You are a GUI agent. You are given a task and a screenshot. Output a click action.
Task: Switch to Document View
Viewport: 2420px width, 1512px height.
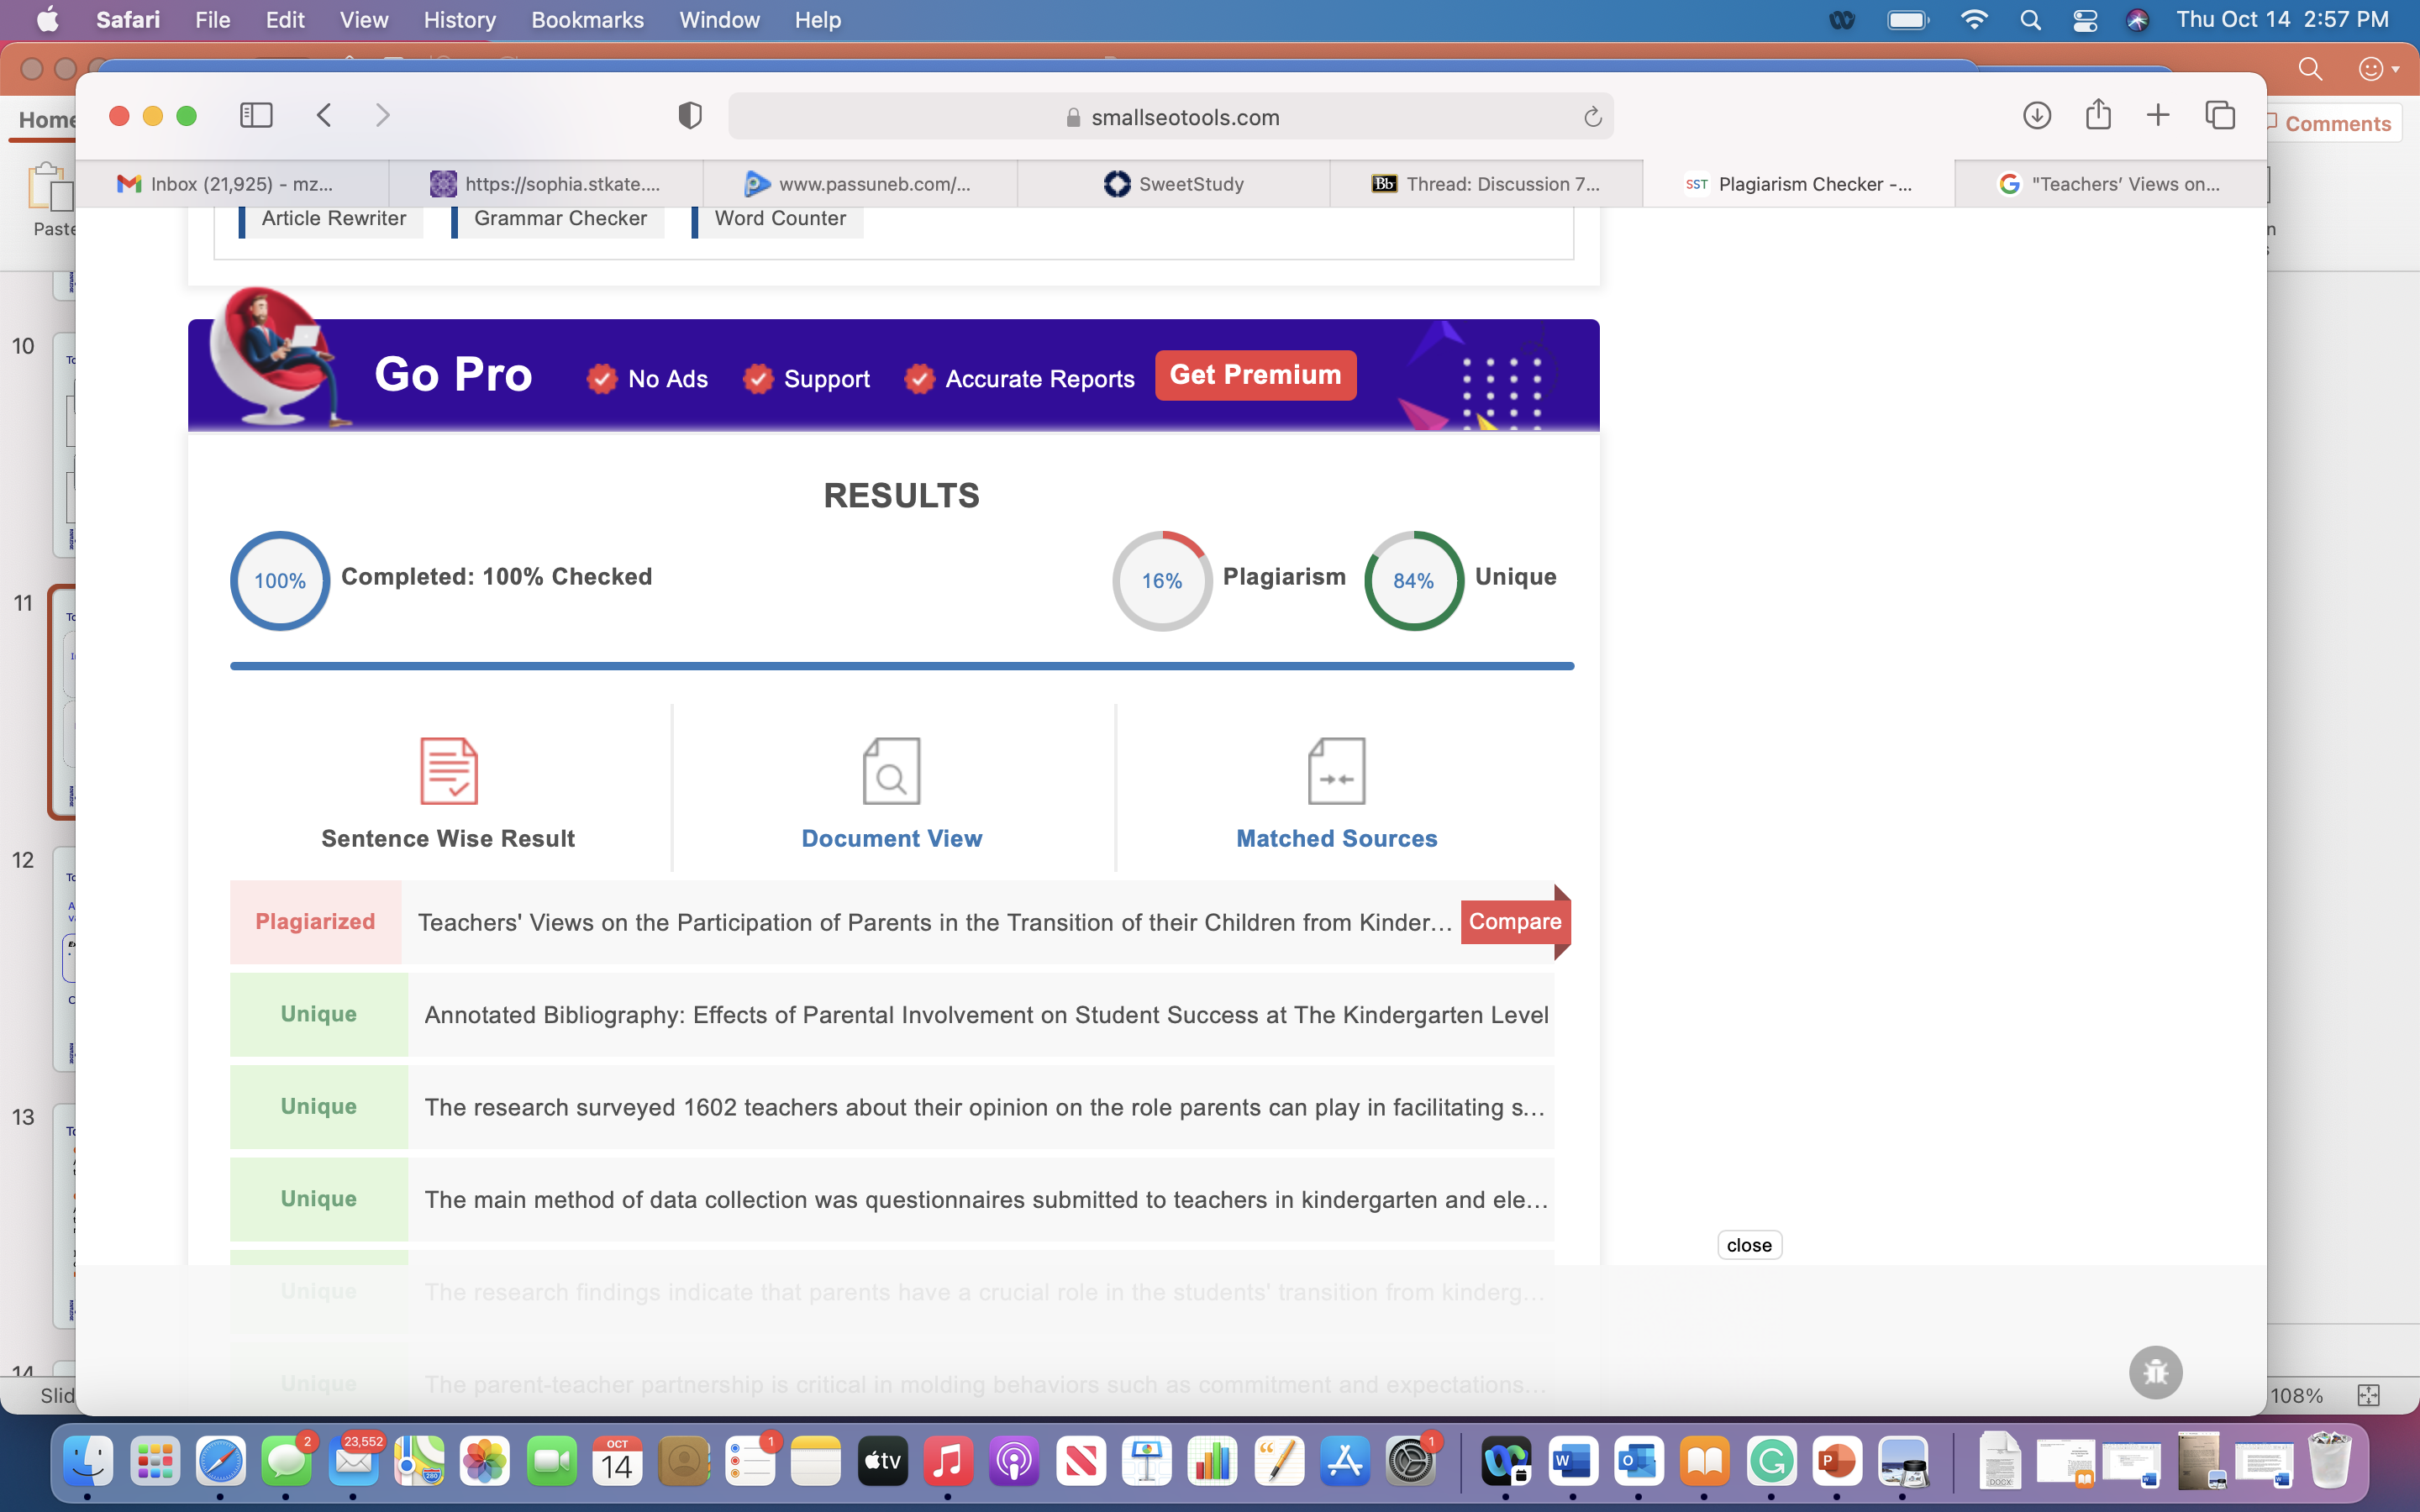pyautogui.click(x=892, y=793)
